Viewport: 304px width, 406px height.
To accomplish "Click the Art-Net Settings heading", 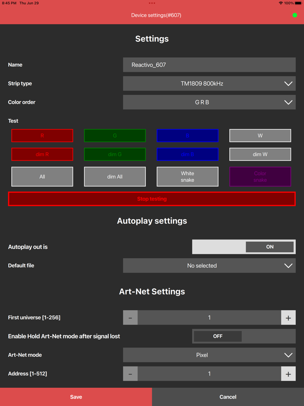I will (x=152, y=292).
